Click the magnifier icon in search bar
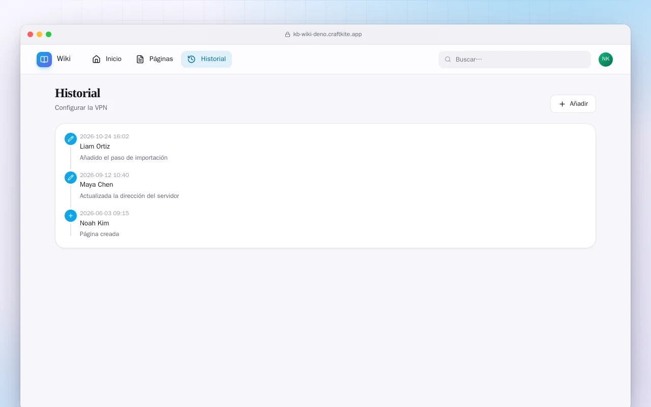 [448, 60]
